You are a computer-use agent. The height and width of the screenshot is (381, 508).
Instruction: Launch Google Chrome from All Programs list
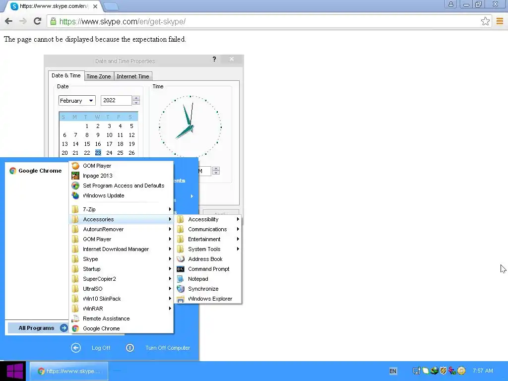coord(122,328)
